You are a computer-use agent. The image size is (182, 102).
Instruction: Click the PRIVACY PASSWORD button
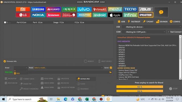[x=29, y=89]
